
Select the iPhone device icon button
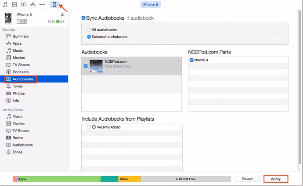(54, 4)
